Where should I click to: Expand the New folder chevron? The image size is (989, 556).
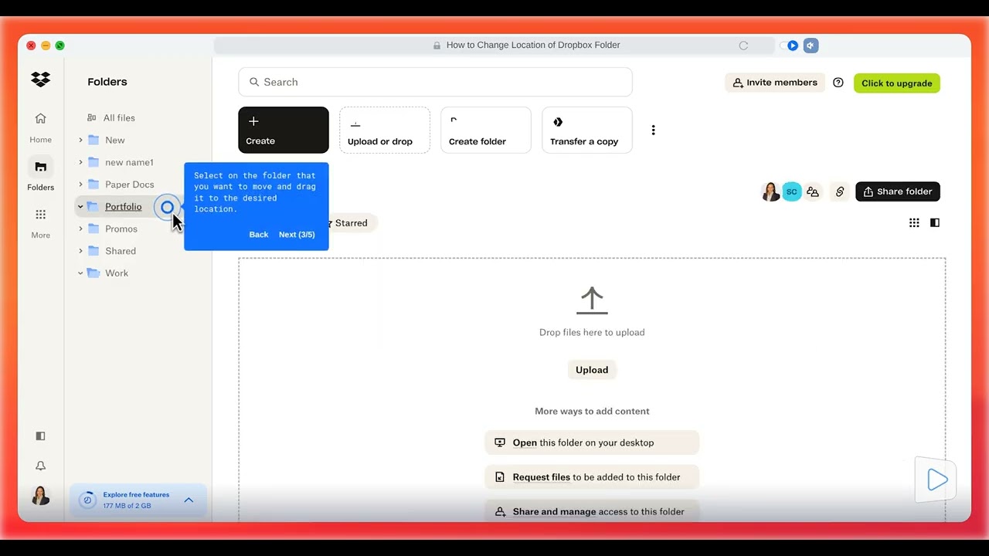click(80, 140)
